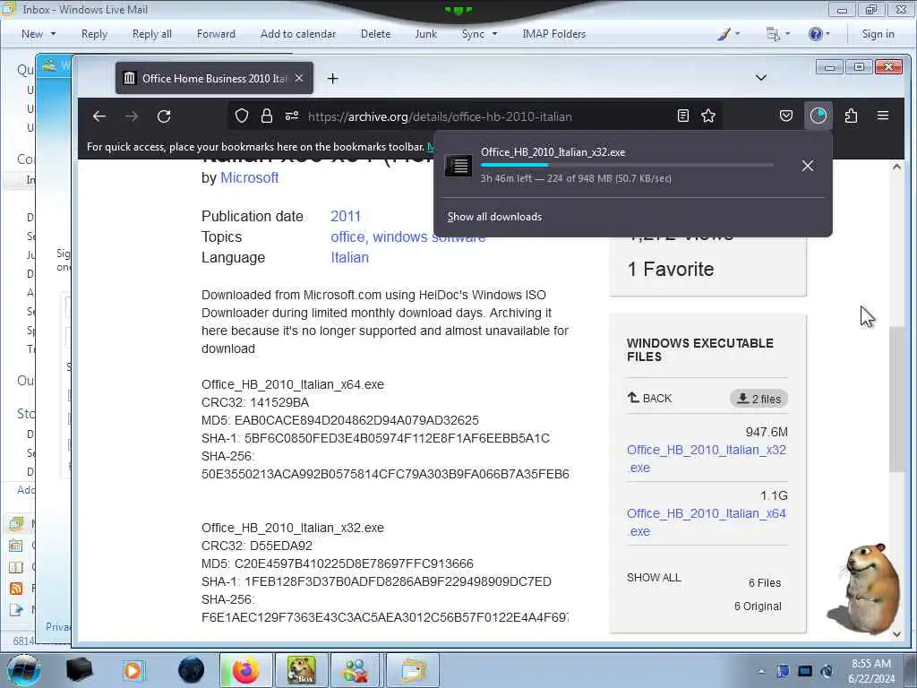
Task: Click the archive.org address bar URL
Action: (x=440, y=116)
